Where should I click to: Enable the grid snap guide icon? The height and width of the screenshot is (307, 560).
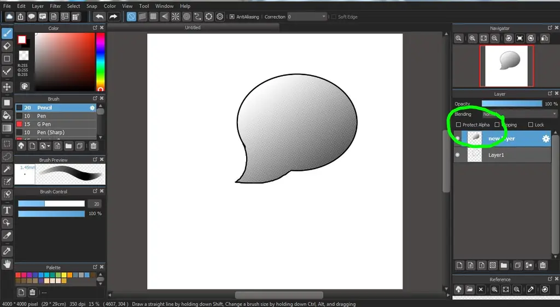coord(153,16)
